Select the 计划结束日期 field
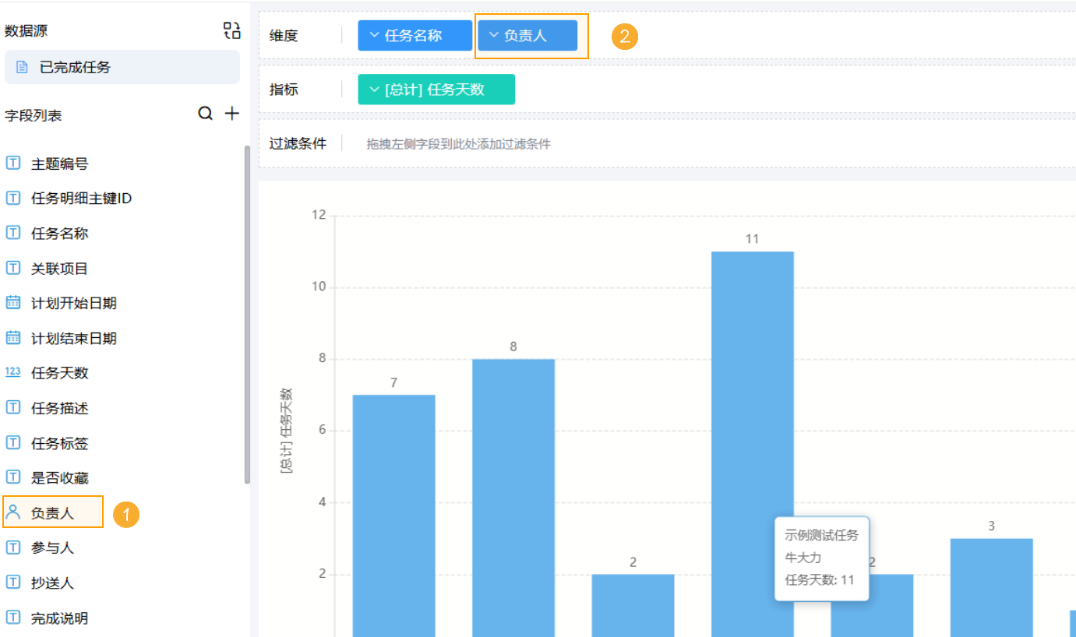1076x637 pixels. (x=73, y=338)
